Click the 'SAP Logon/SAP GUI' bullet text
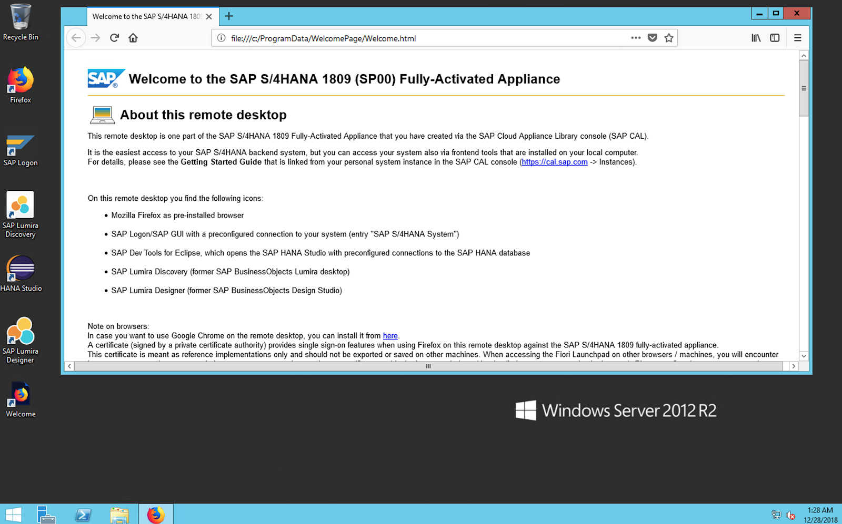Image resolution: width=842 pixels, height=524 pixels. [285, 234]
